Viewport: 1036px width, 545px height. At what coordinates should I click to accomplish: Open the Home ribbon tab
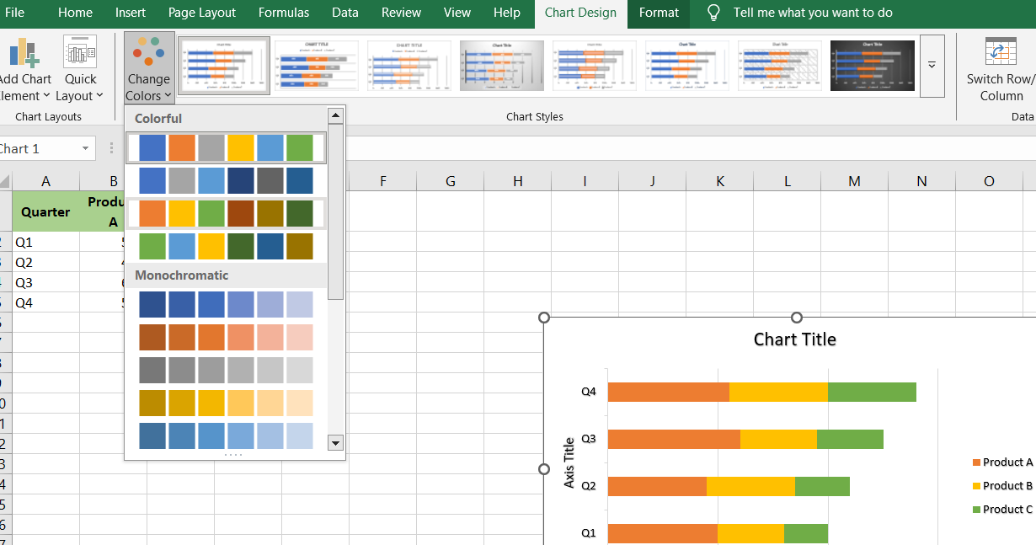pyautogui.click(x=75, y=13)
